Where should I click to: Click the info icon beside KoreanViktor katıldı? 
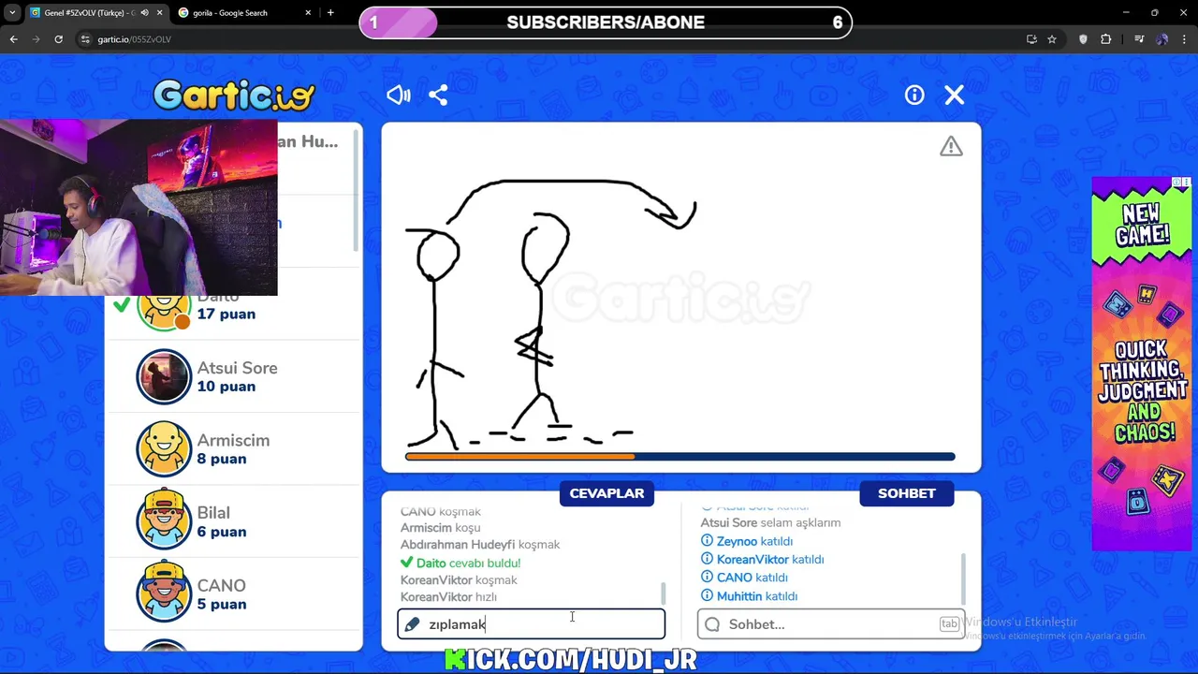click(x=707, y=560)
